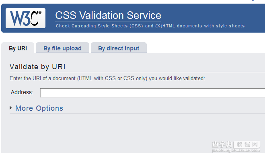Switch to the By file upload tab
Screen dimensions: 265x153
coord(62,48)
